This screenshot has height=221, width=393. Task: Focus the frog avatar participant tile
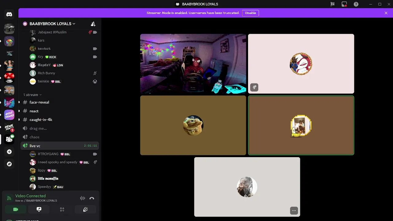click(193, 125)
